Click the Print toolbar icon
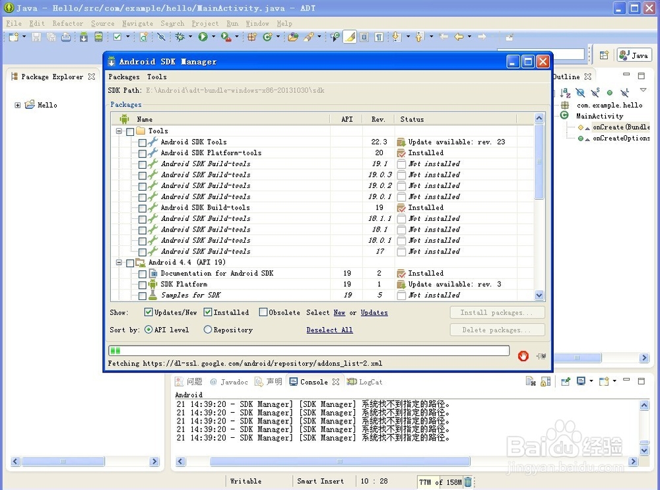Image resolution: width=660 pixels, height=490 pixels. [x=66, y=37]
